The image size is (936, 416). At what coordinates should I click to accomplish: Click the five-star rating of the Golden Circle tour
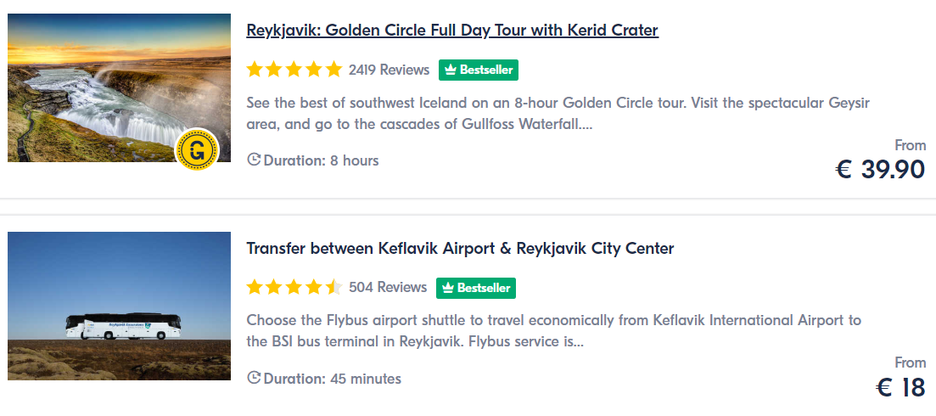[294, 70]
